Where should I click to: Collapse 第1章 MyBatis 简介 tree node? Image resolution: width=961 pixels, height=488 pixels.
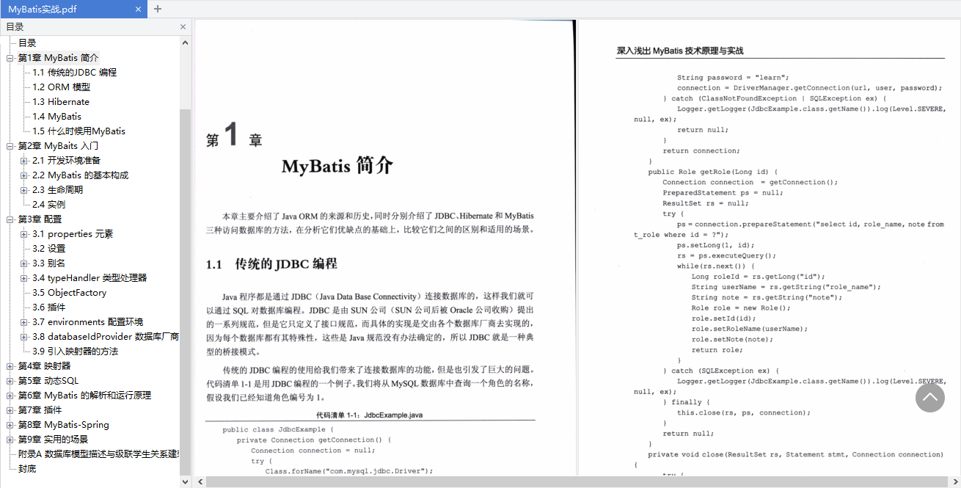point(10,58)
